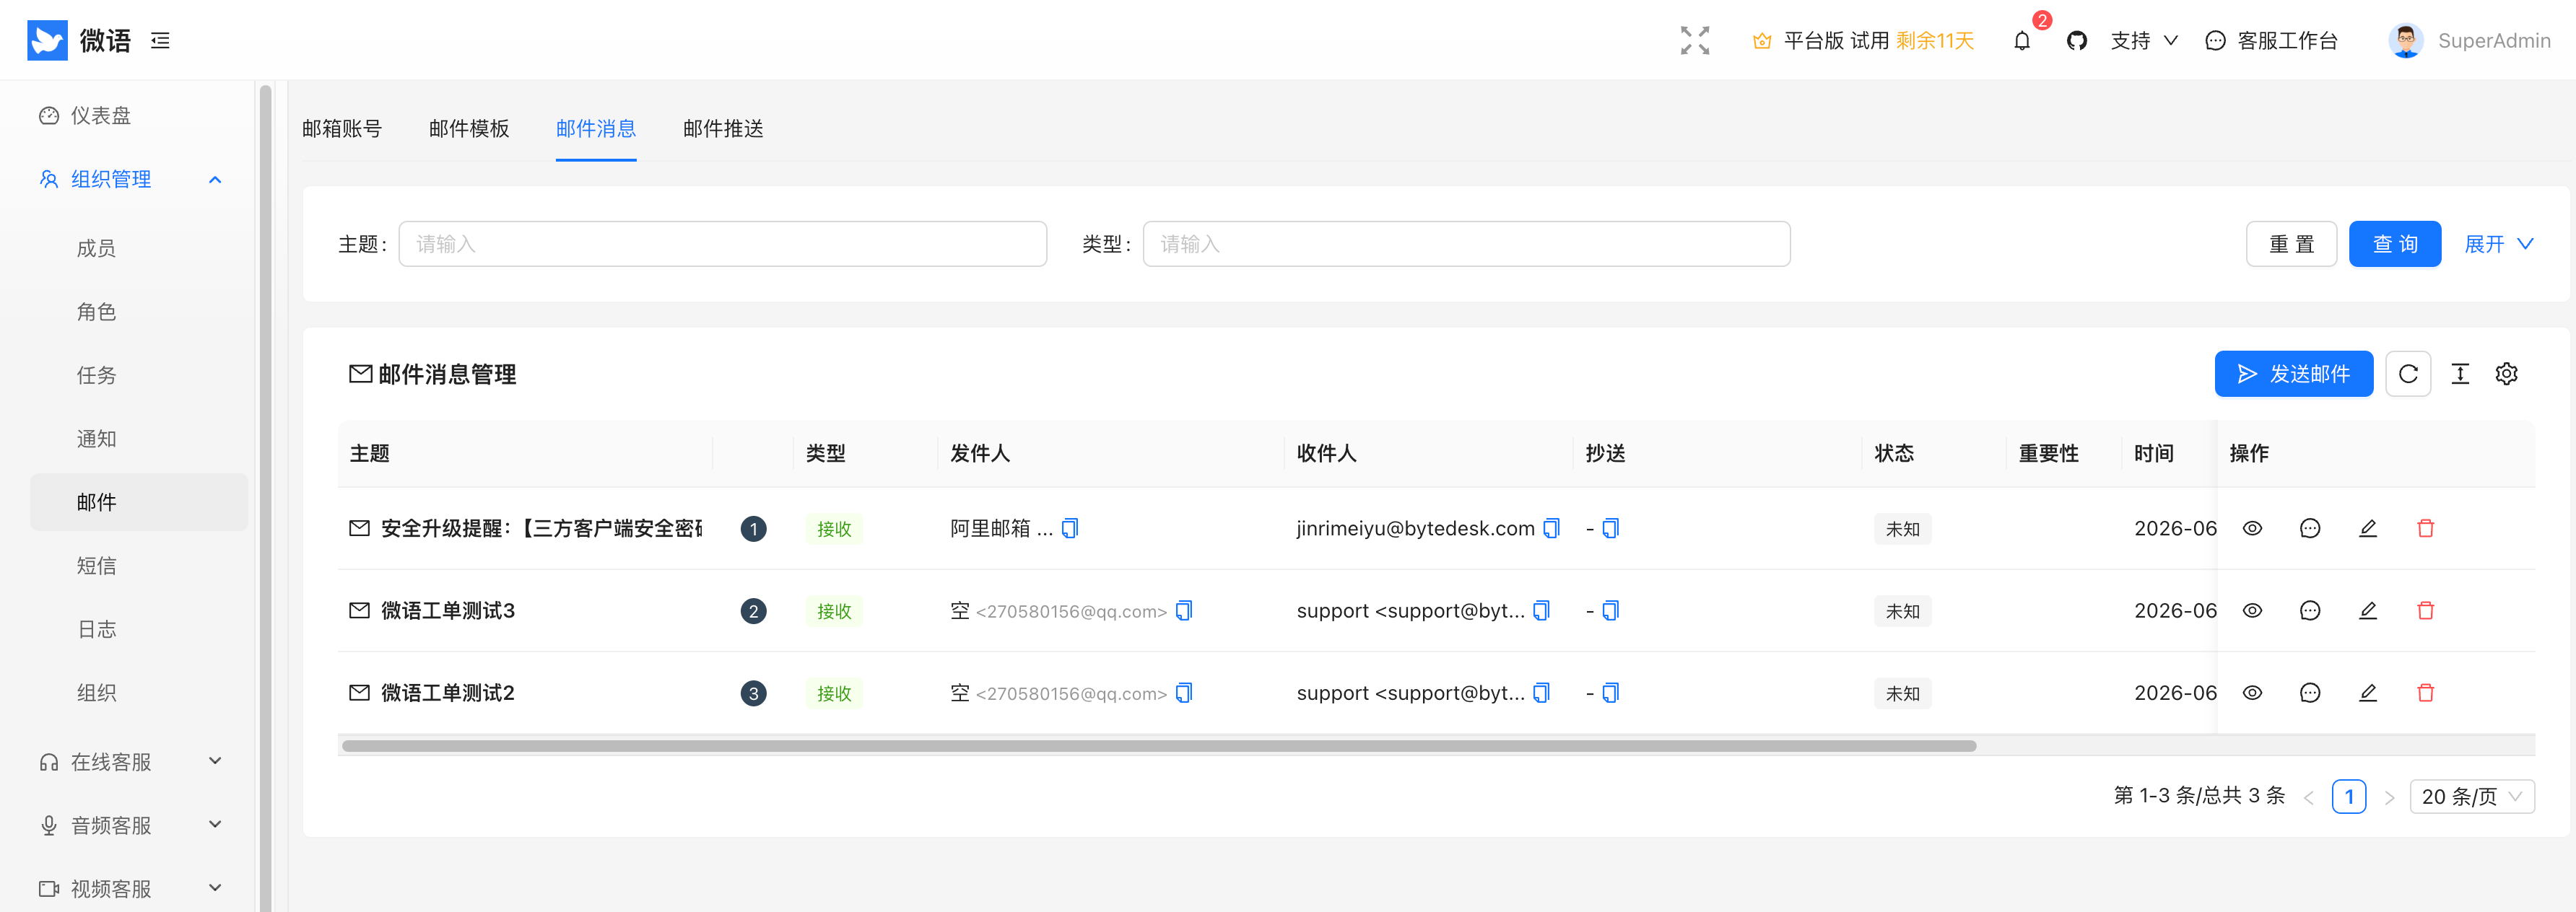Click the 重置 reset button

click(x=2290, y=244)
